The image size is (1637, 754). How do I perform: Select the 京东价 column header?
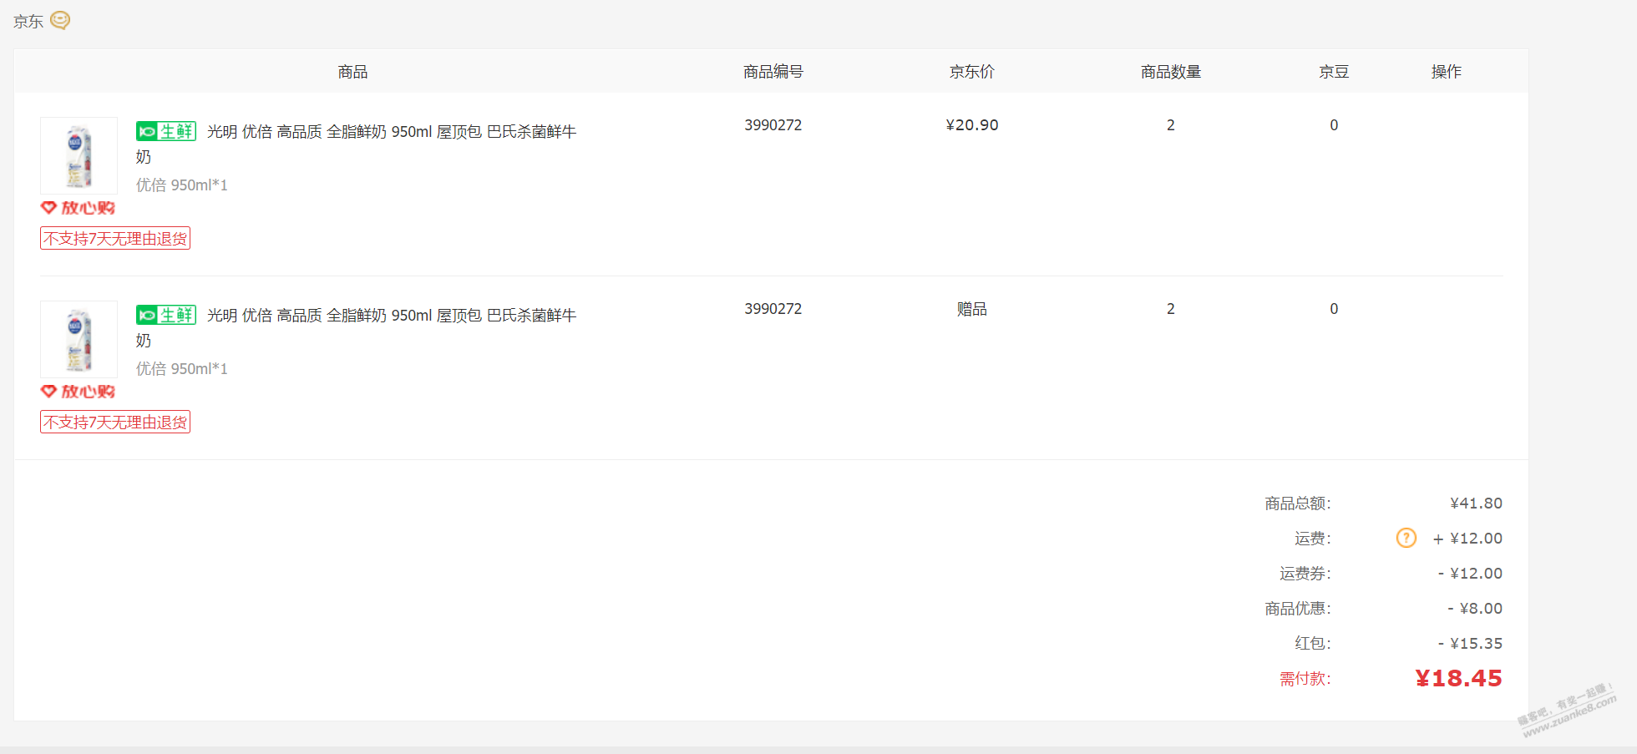point(971,72)
